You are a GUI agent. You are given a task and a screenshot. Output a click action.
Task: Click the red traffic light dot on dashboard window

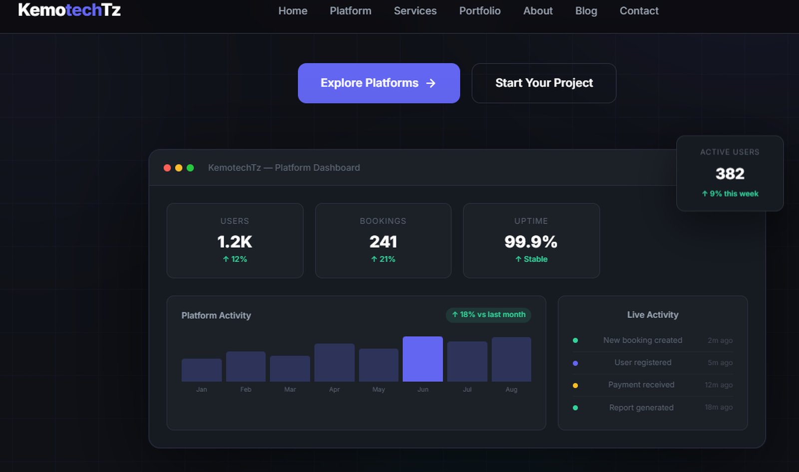[x=167, y=168]
